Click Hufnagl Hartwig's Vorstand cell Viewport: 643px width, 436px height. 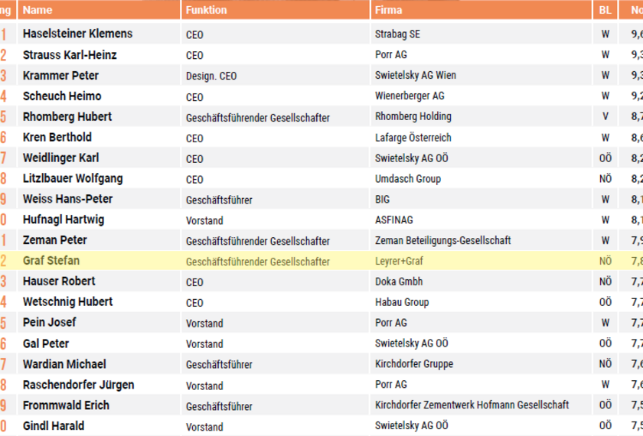(x=275, y=220)
